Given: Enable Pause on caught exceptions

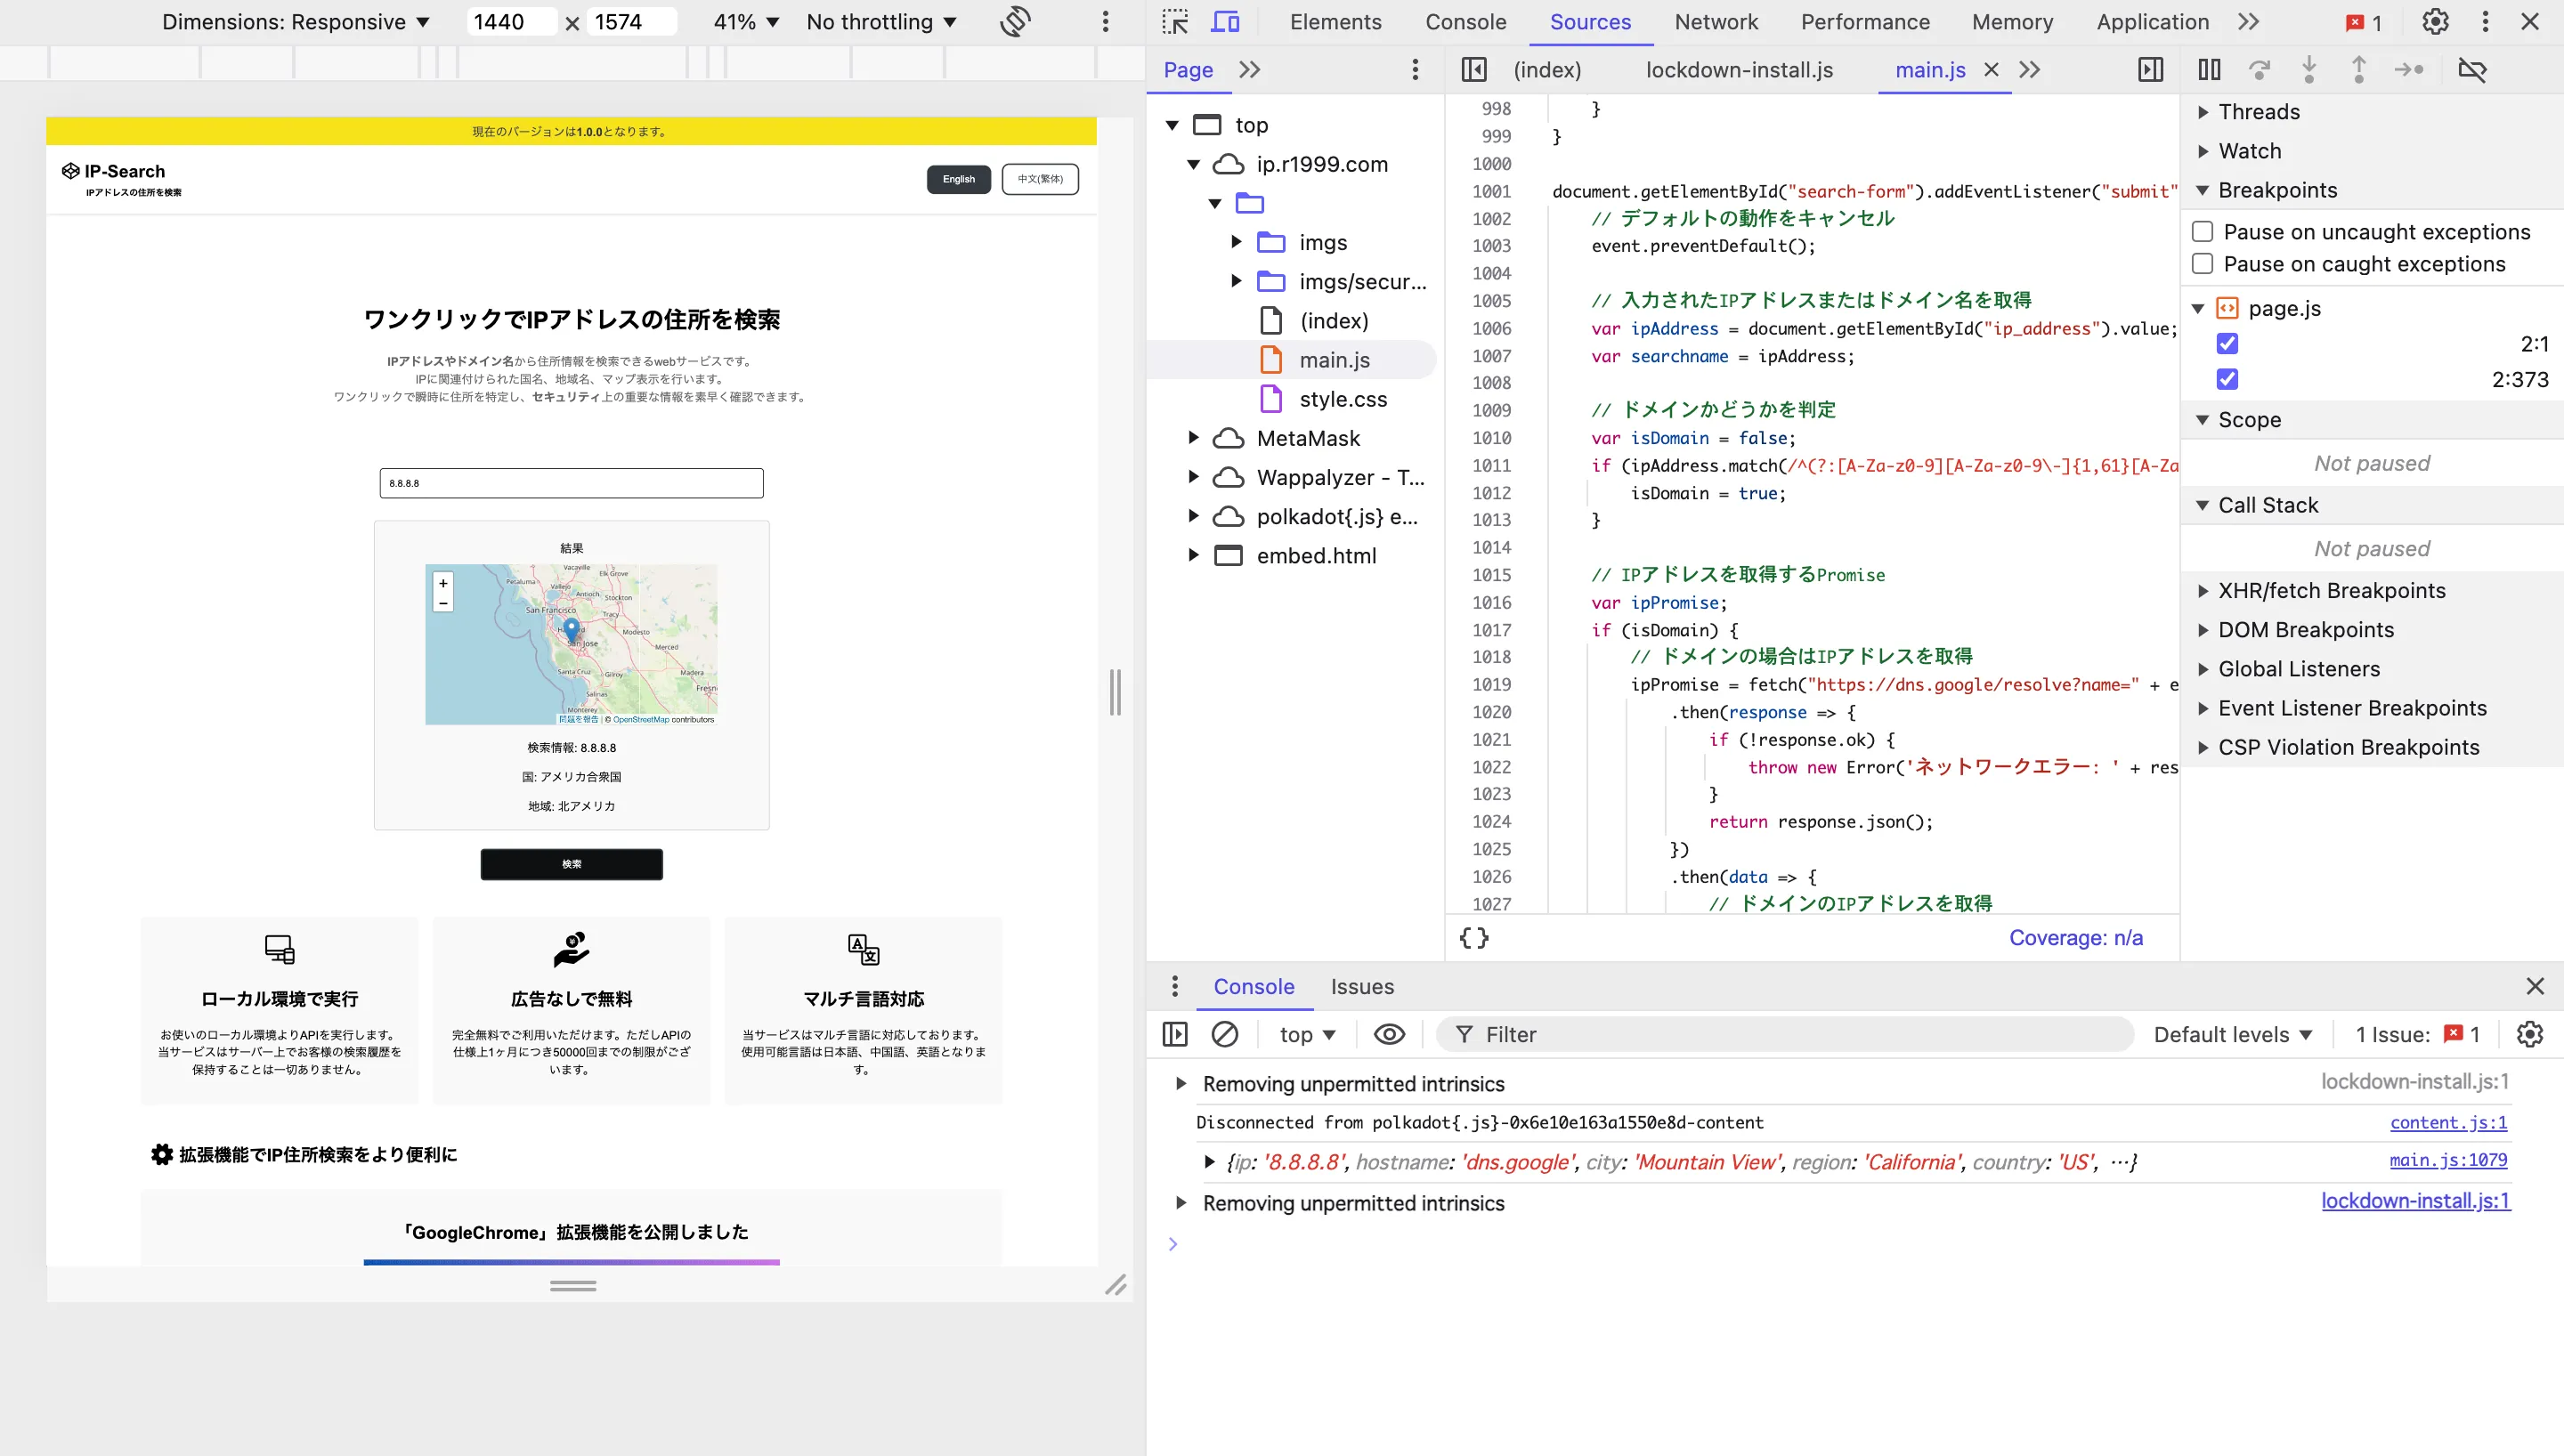Looking at the screenshot, I should coord(2202,264).
